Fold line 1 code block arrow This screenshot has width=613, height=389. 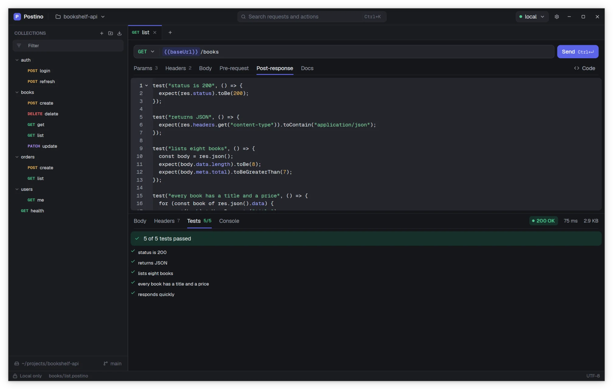coord(146,86)
